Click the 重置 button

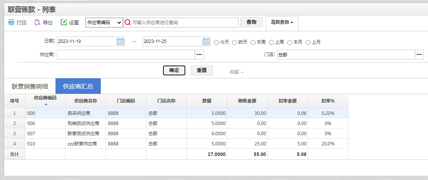point(202,70)
